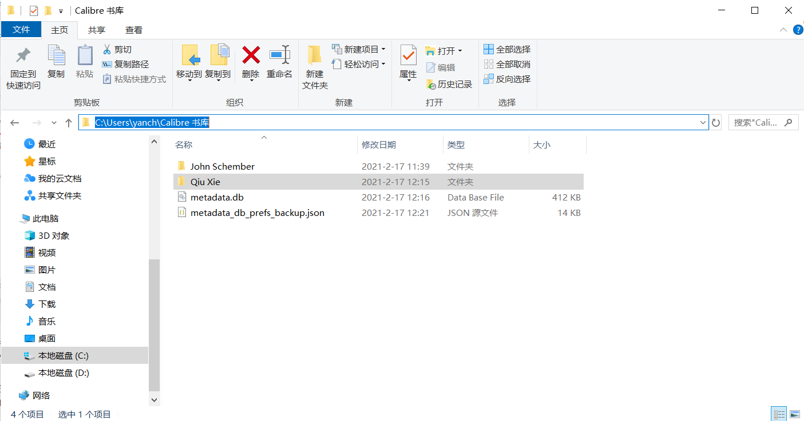
Task: Open the 文件 (File) menu
Action: tap(21, 29)
